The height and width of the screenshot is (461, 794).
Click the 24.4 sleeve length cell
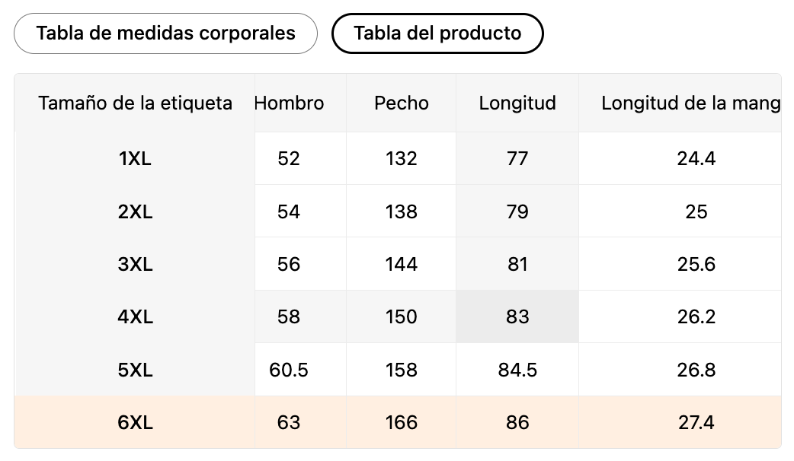[x=696, y=159]
